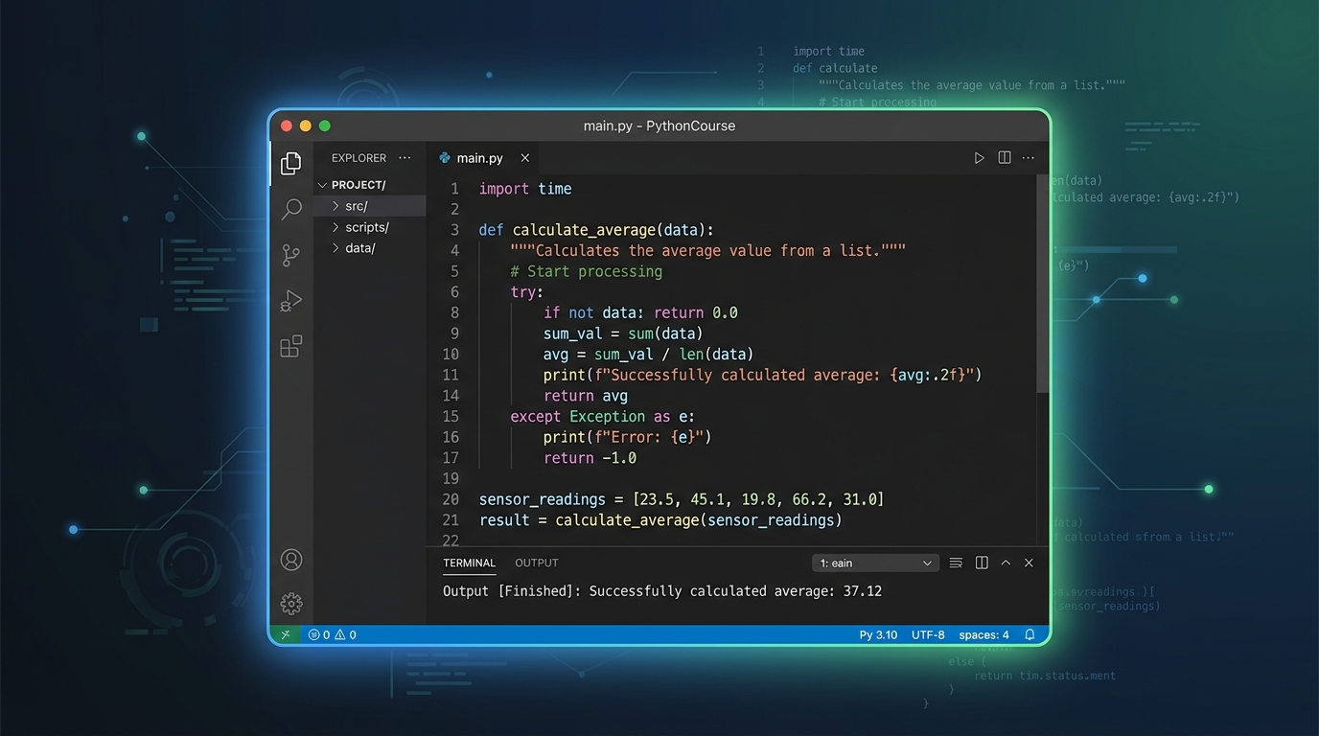
Task: Open the Search view magnifier icon
Action: point(291,209)
